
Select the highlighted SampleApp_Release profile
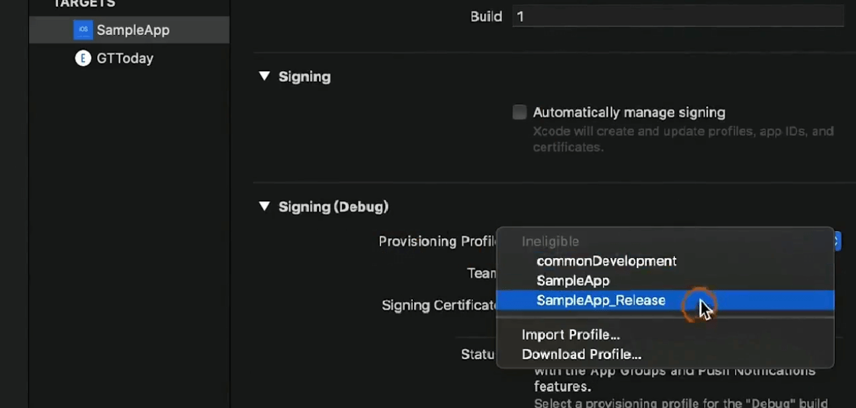pyautogui.click(x=600, y=301)
